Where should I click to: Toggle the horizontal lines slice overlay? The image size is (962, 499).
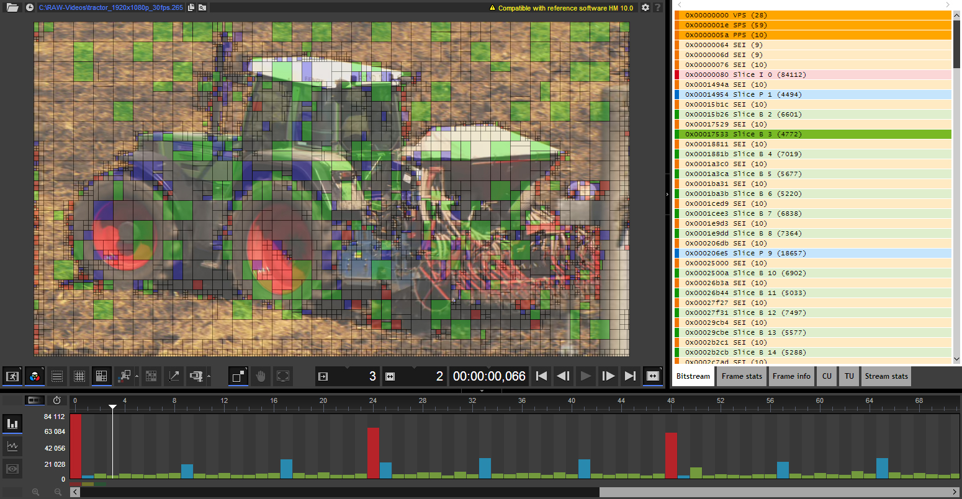(57, 376)
